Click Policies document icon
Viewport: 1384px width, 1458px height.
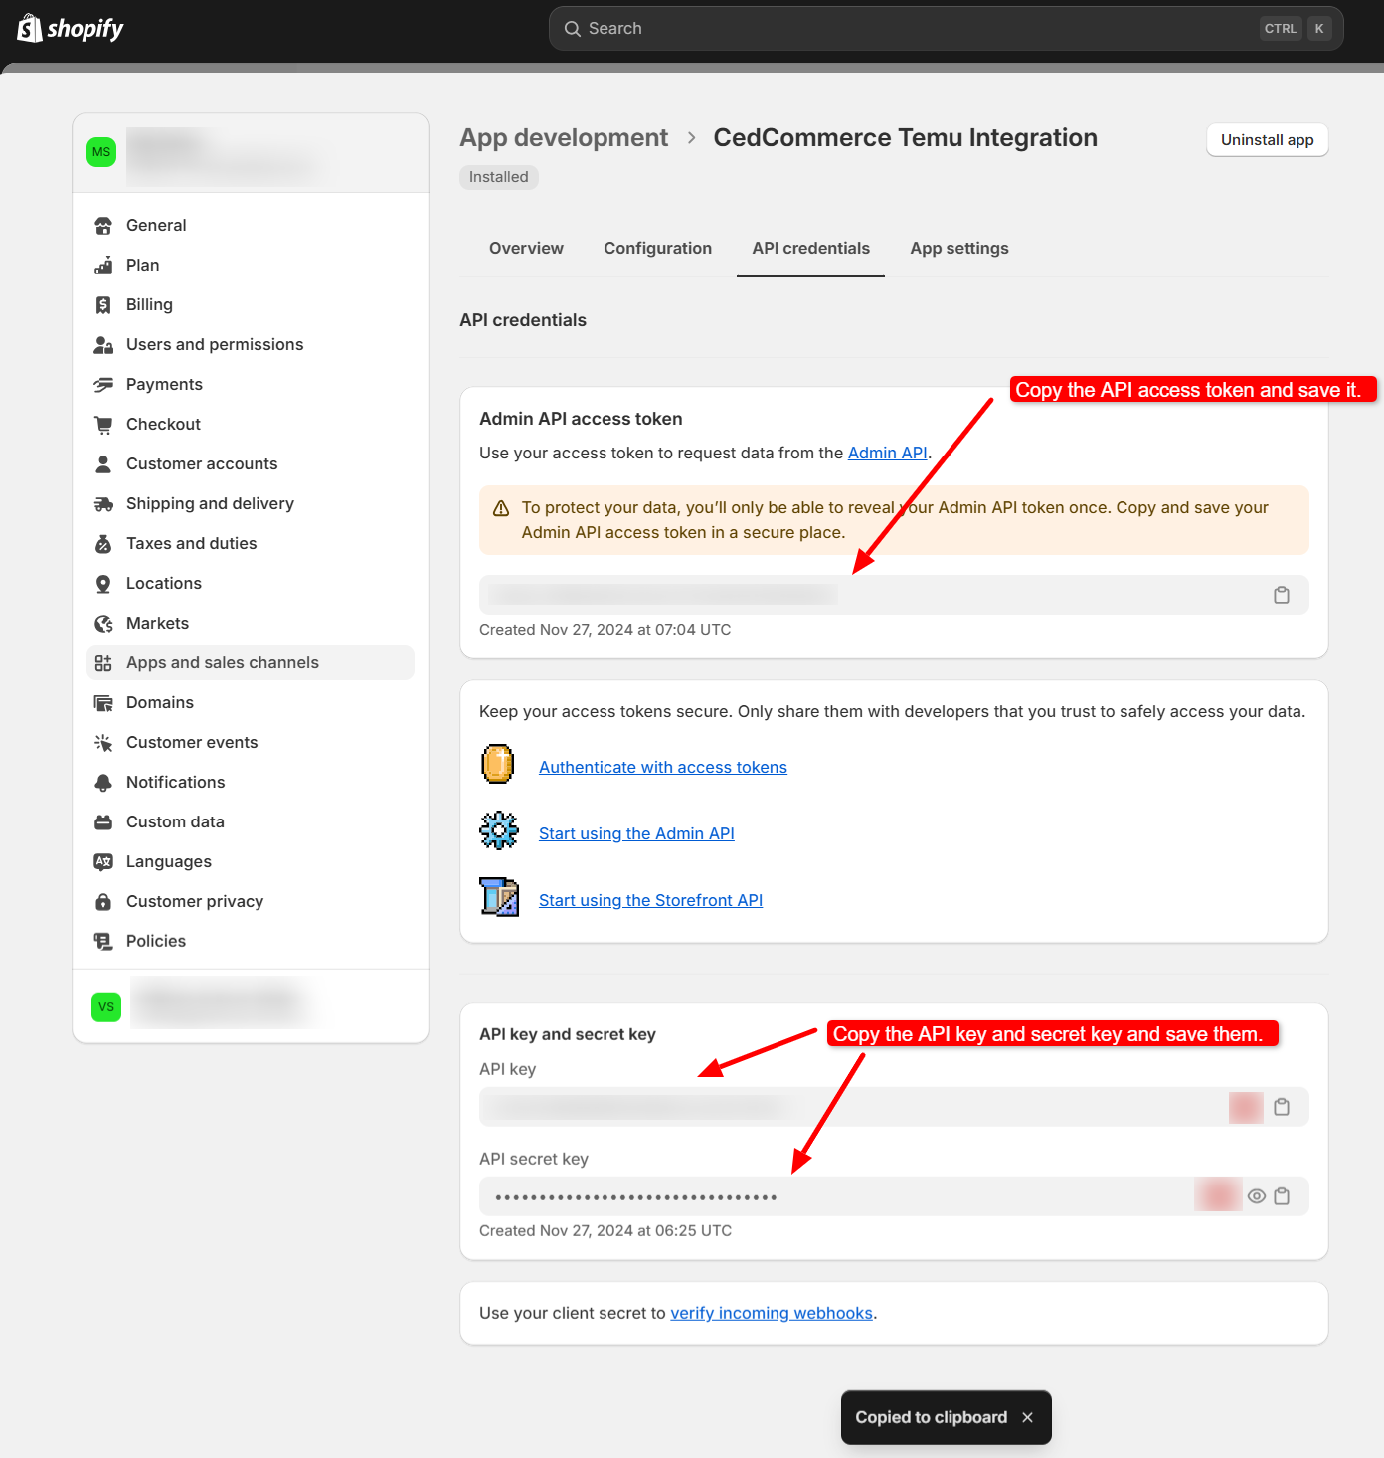[103, 942]
